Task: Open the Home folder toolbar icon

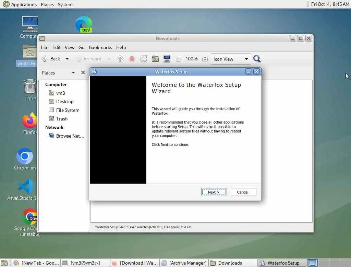Action: pos(155,59)
